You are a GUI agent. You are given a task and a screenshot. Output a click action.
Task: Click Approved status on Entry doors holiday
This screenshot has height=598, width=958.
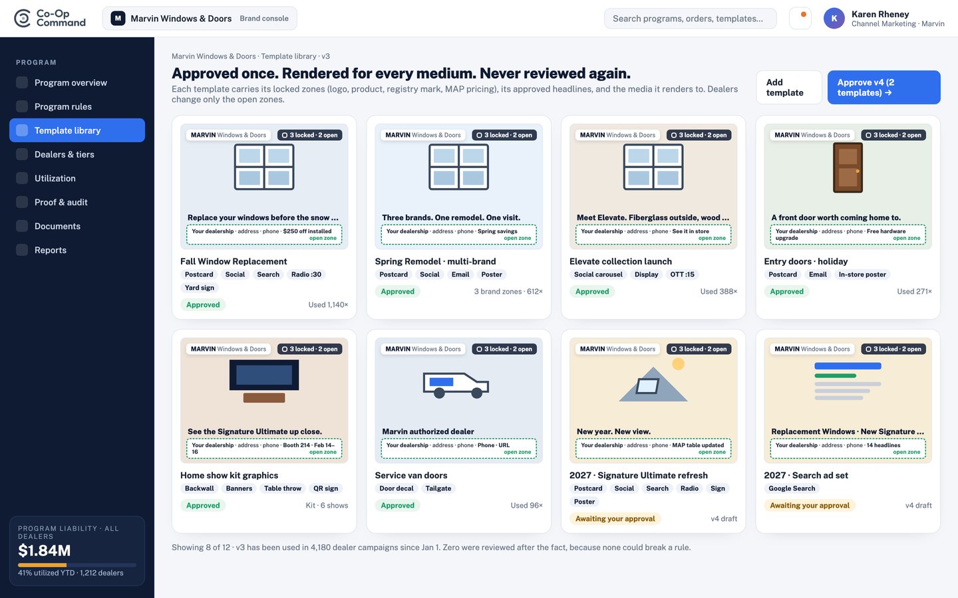pyautogui.click(x=786, y=292)
